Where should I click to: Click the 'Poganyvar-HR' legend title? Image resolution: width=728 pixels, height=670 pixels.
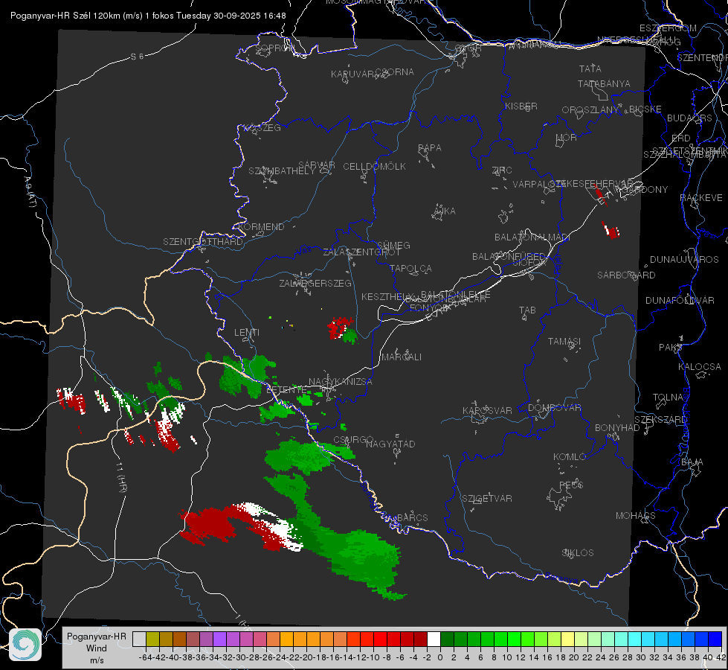click(x=96, y=636)
